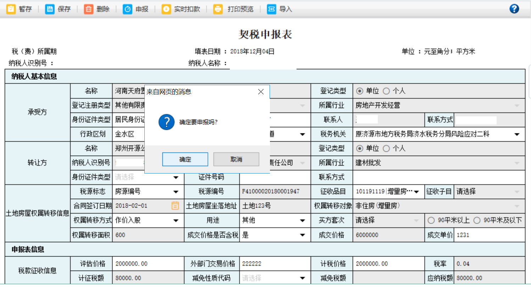
Task: Click the 导入 import icon
Action: 271,9
